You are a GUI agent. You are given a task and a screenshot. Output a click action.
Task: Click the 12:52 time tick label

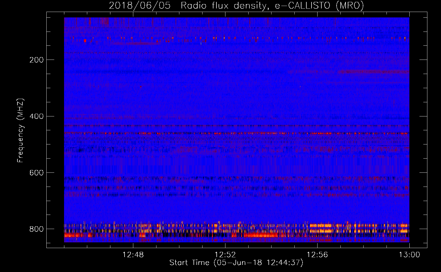[x=225, y=255]
